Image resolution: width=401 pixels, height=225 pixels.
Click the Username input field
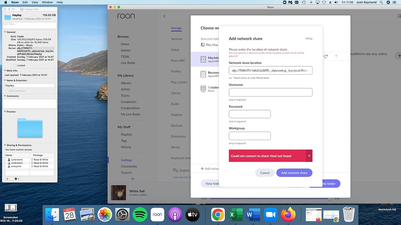tap(269, 92)
